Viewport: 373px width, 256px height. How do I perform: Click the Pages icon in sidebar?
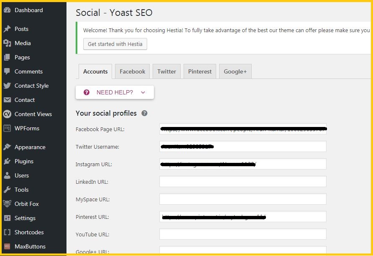click(x=7, y=57)
